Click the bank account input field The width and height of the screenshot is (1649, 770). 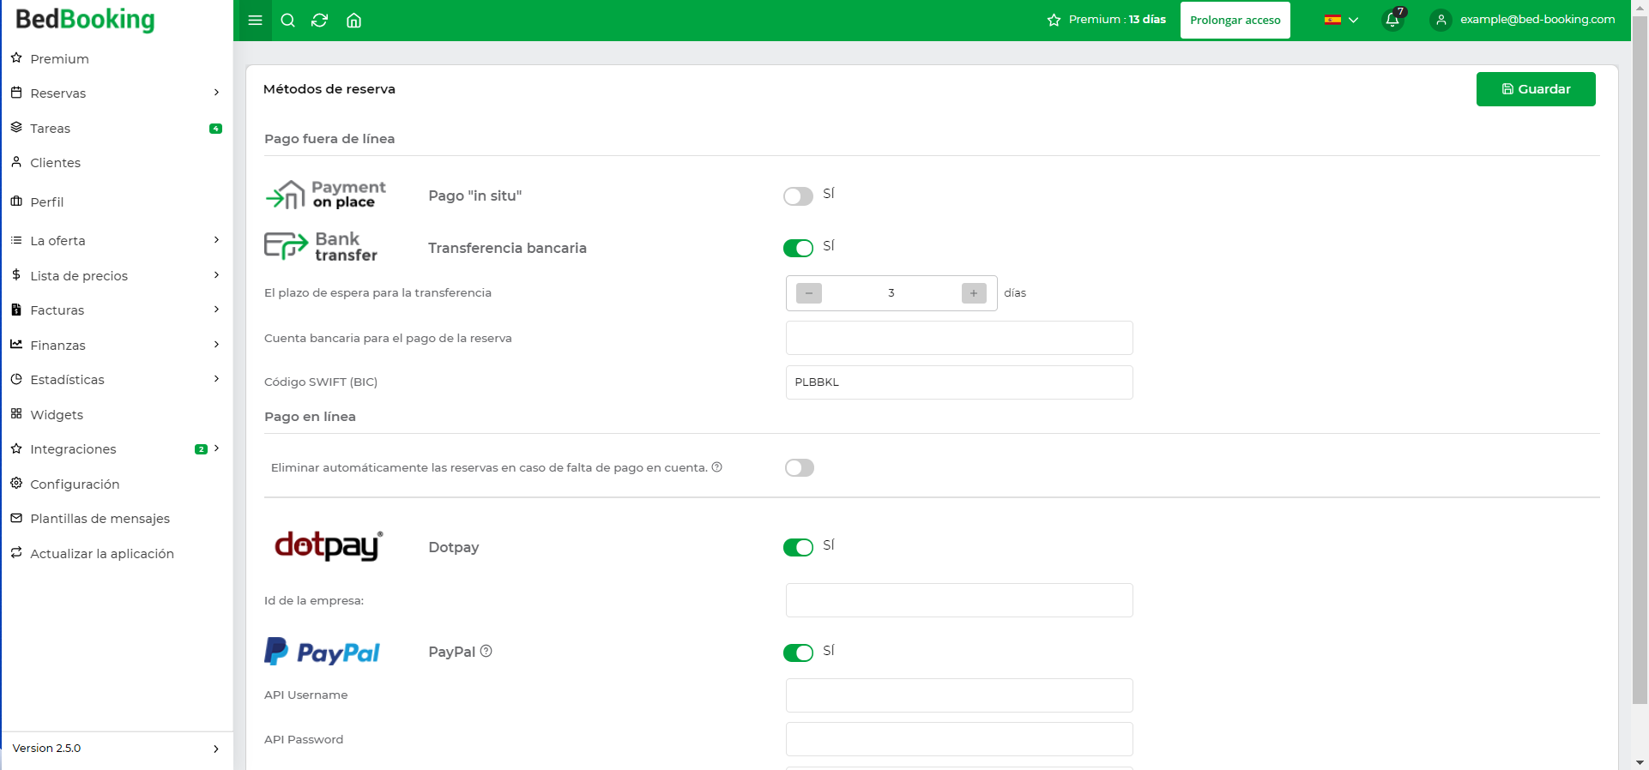click(959, 338)
